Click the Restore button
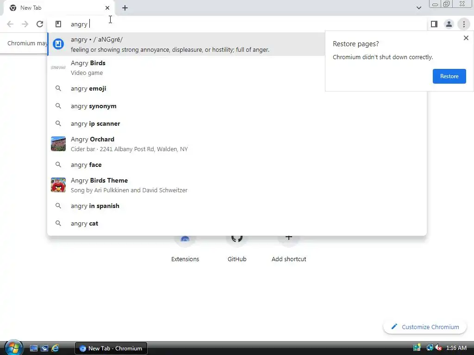Viewport: 474px width, 355px height. [x=449, y=76]
